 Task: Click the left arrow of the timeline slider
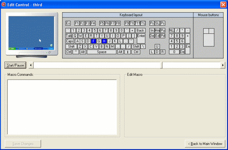coord(31,65)
